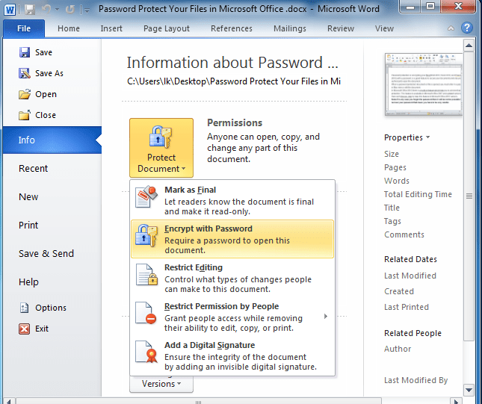Viewport: 482px width, 404px height.
Task: Expand the Properties dropdown
Action: coord(407,137)
